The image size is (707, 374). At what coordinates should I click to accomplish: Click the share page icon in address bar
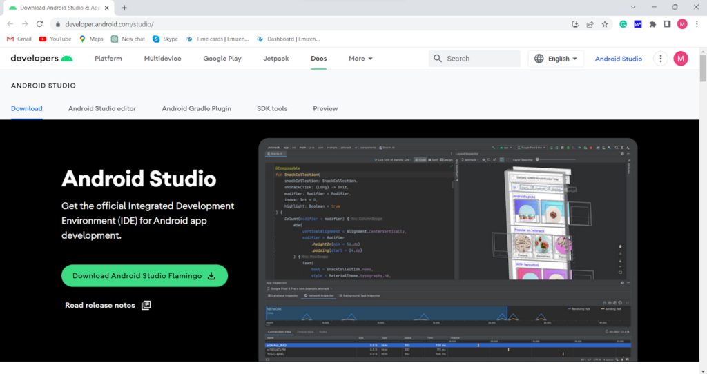590,23
